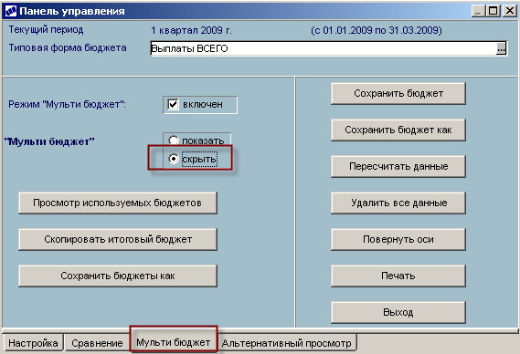Select the скрыть radio button

174,159
